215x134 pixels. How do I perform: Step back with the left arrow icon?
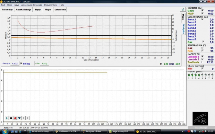[x=24, y=118]
